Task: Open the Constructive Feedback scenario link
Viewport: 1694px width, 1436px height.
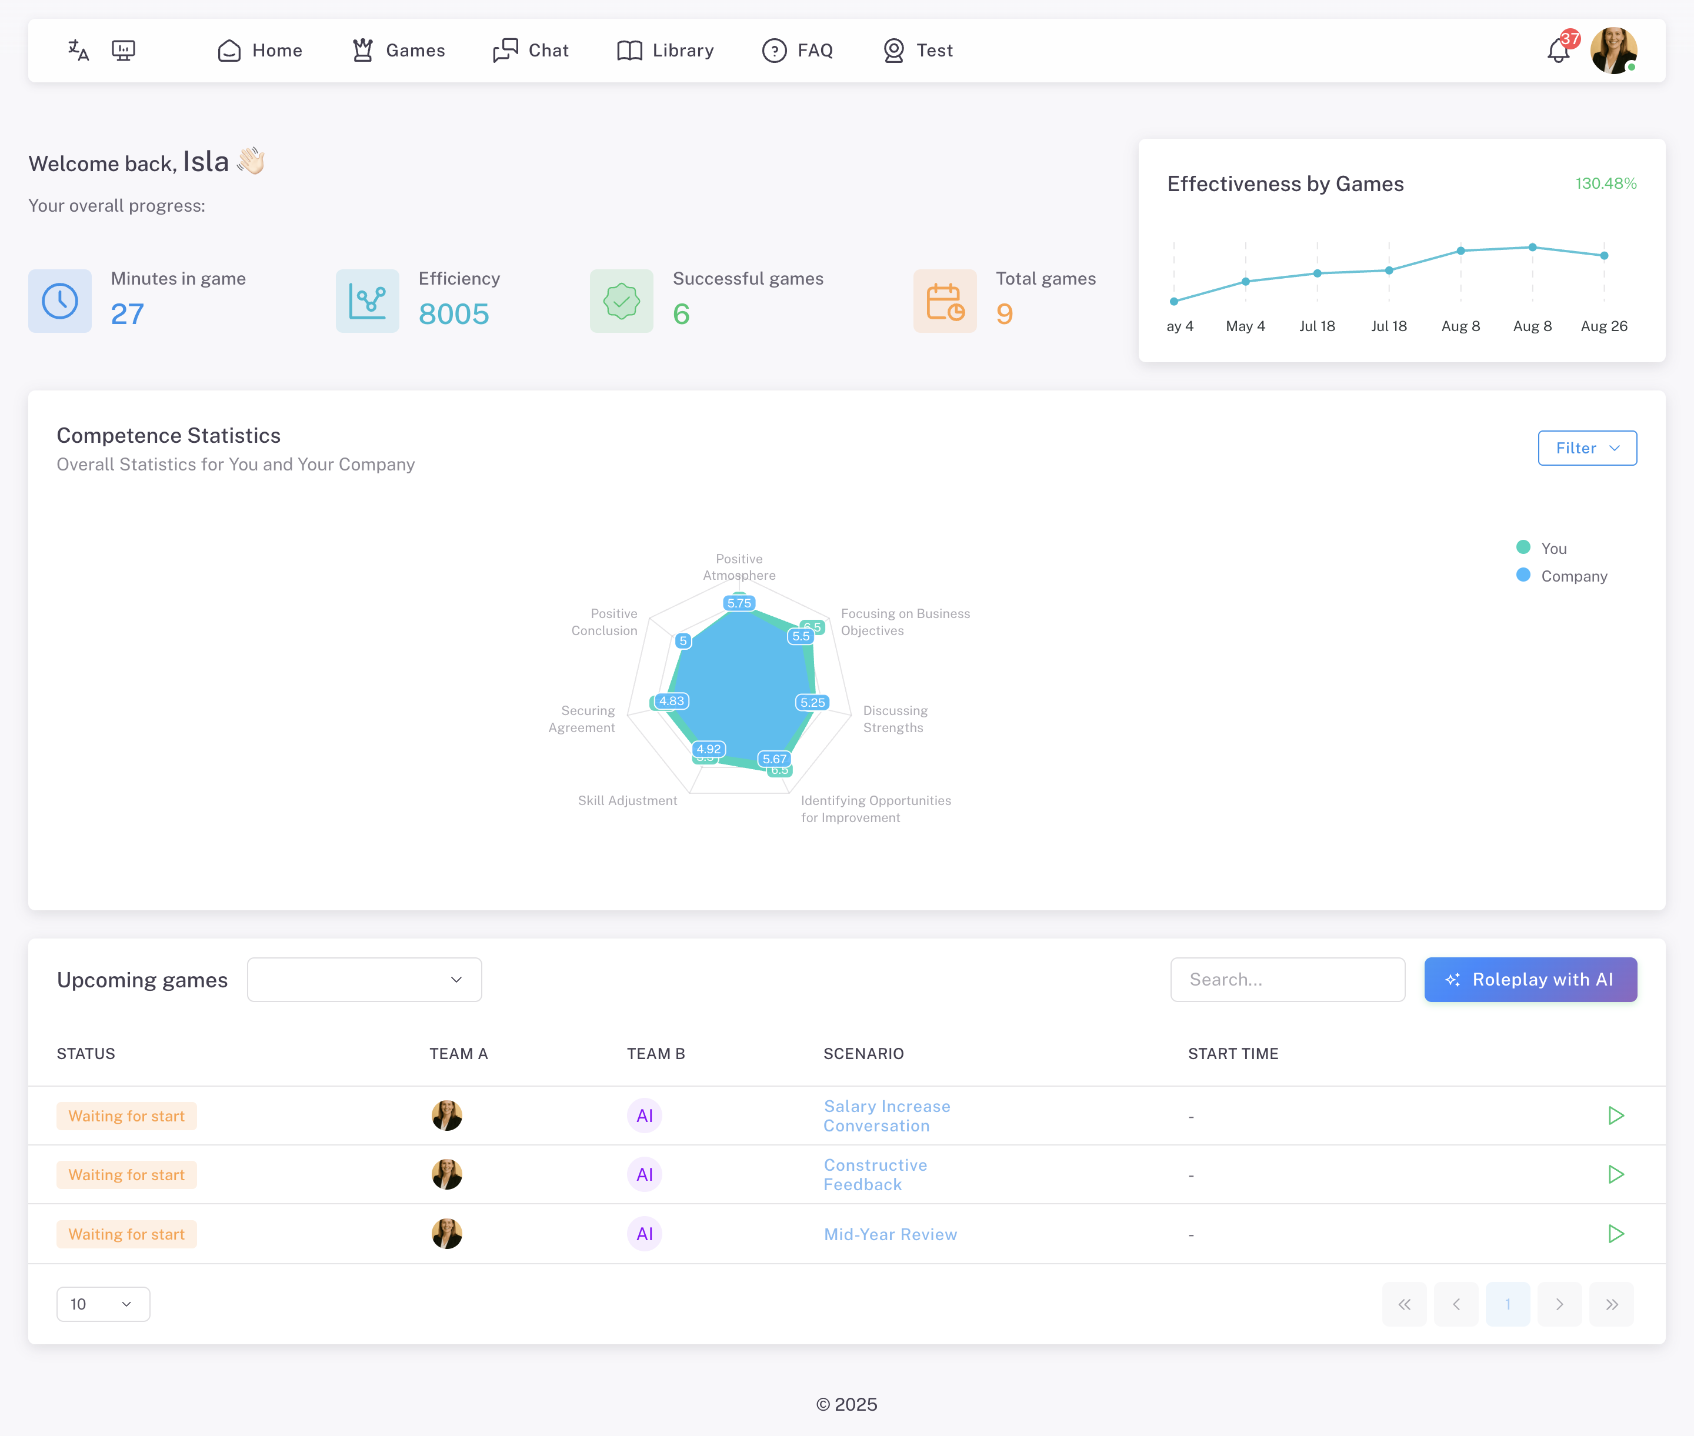Action: (875, 1175)
